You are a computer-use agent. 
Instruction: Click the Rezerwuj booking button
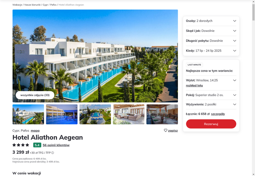click(x=211, y=124)
